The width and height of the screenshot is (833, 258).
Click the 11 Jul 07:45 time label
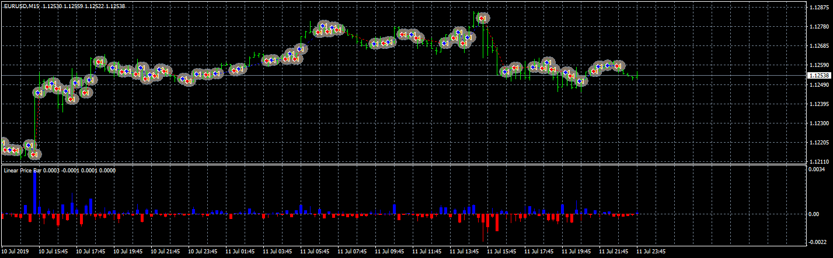pyautogui.click(x=352, y=252)
